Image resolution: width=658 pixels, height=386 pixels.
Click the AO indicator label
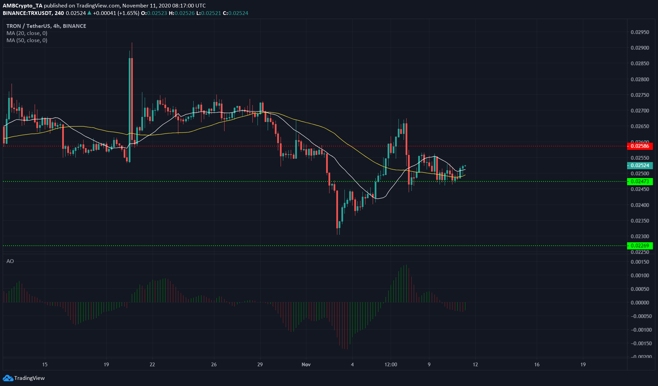tap(10, 261)
